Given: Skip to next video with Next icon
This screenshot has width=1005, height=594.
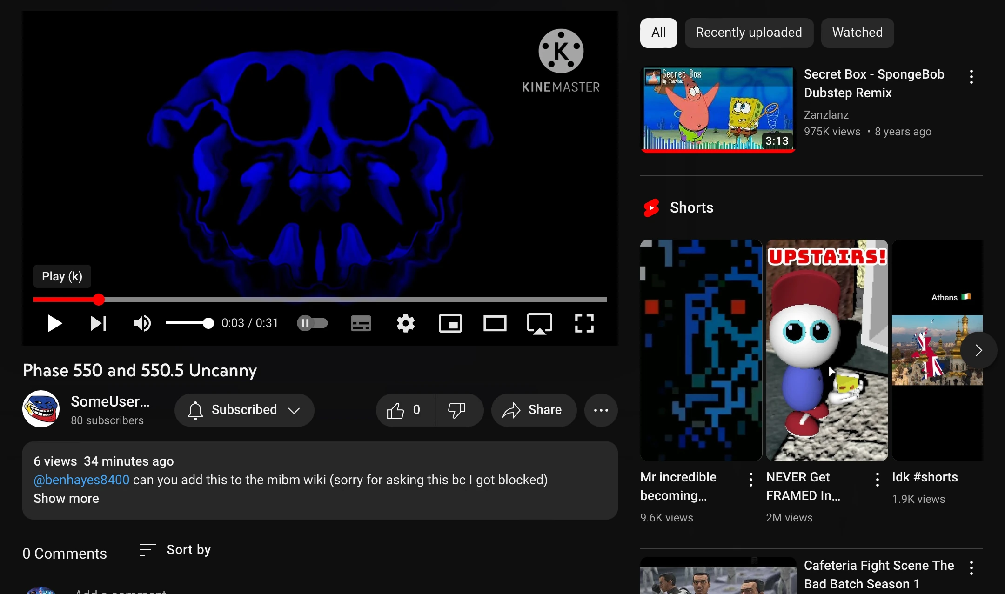Looking at the screenshot, I should coord(98,323).
